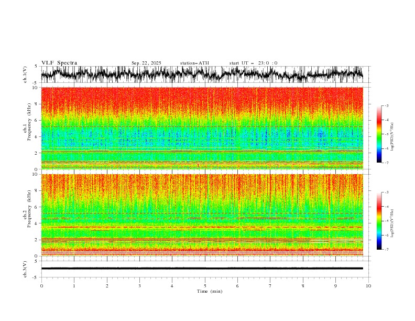Click time axis tick label "6"
Image resolution: width=415 pixels, height=321 pixels.
click(x=237, y=286)
